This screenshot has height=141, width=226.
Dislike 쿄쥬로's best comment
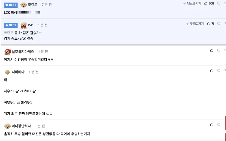click(219, 3)
